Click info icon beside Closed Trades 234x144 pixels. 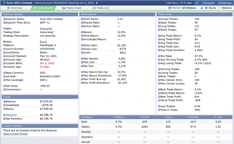(159, 19)
